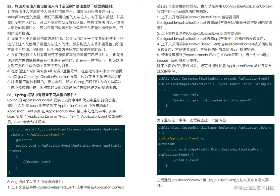Click text '1. 上下文更新事件(ContextRefreshedEvent)'
The width and height of the screenshot is (280, 196).
click(x=42, y=187)
